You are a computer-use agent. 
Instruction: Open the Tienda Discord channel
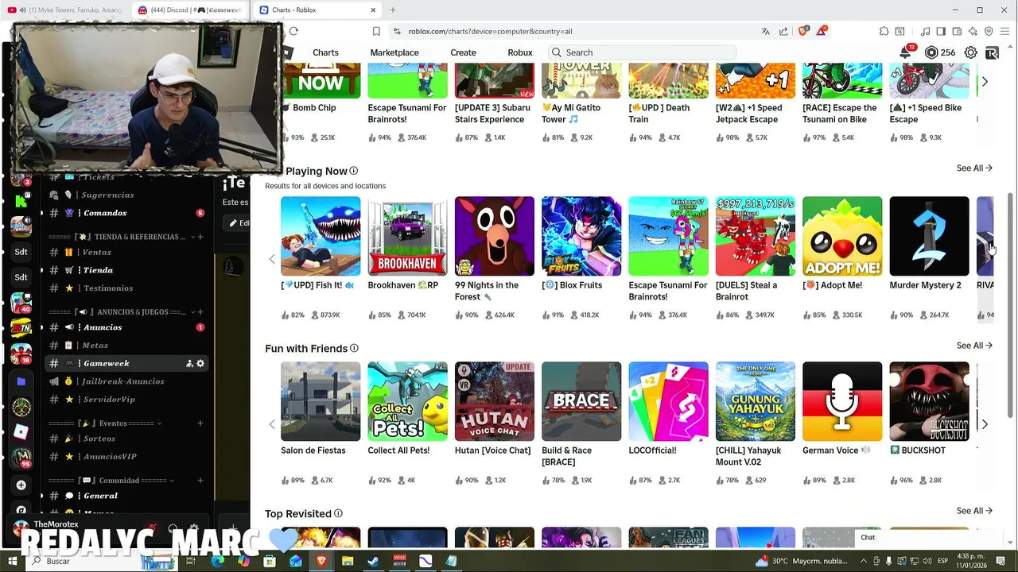tap(126, 270)
